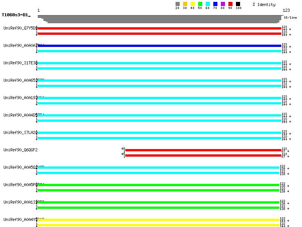Pick the purple 80% identity swatch
The image size is (302, 227).
(x=223, y=4)
